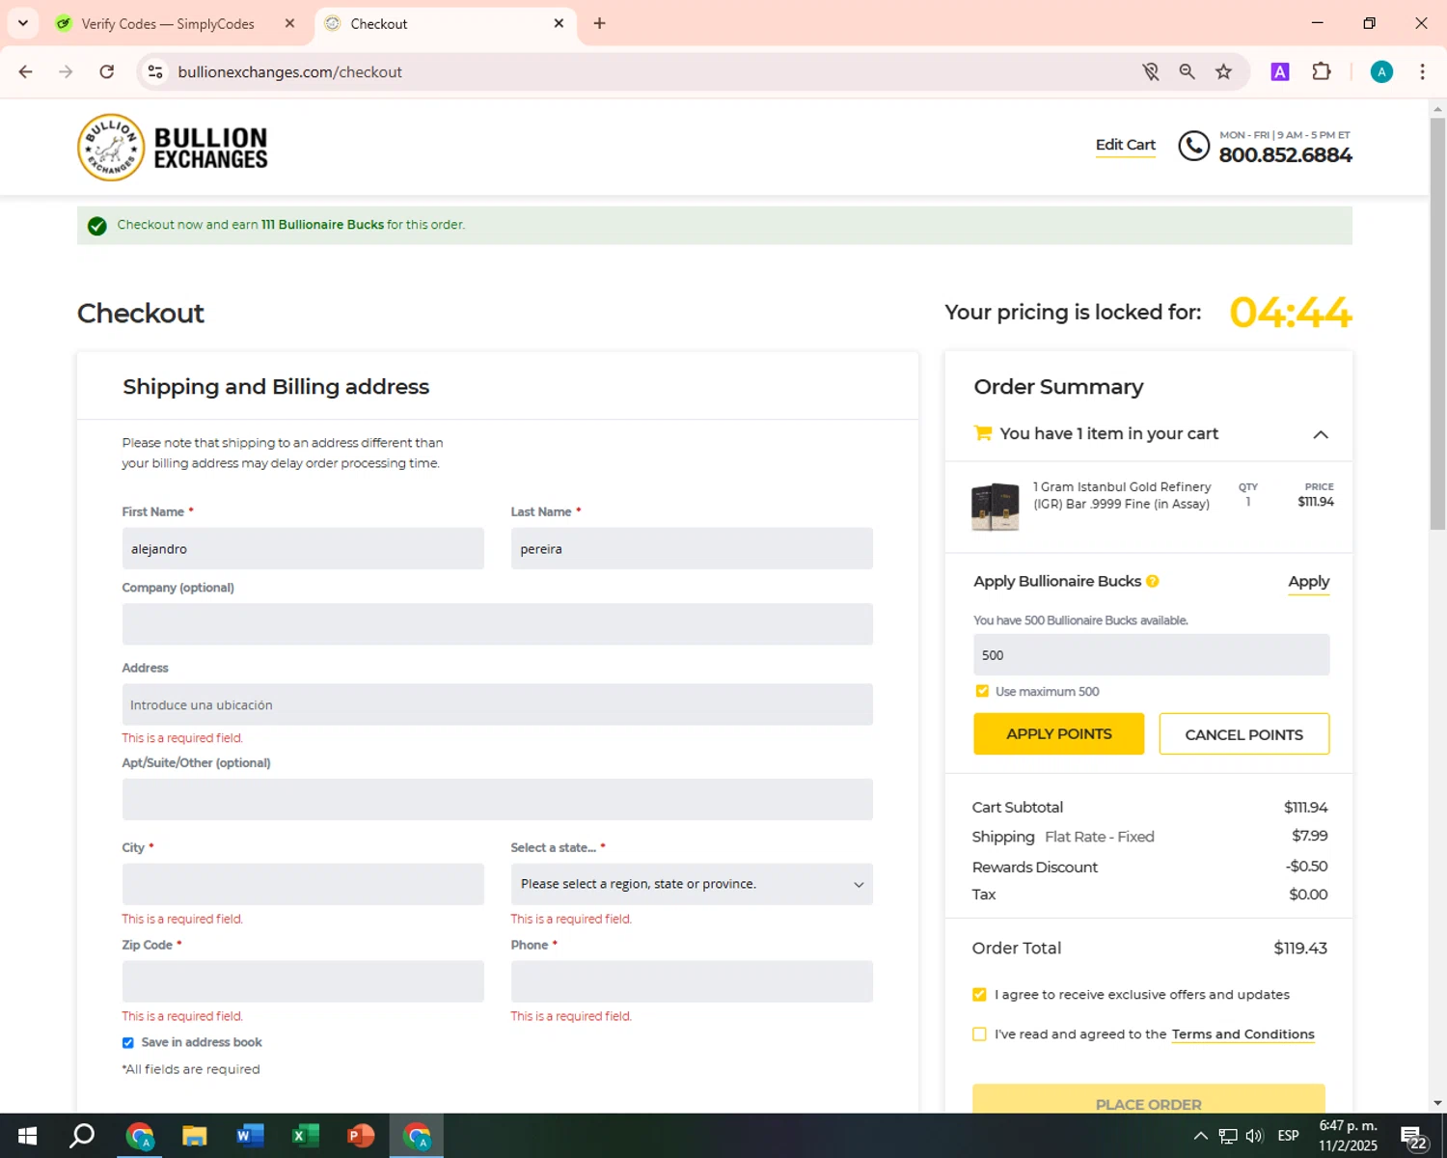Image resolution: width=1447 pixels, height=1158 pixels.
Task: Click the network icon in system tray
Action: click(1228, 1136)
